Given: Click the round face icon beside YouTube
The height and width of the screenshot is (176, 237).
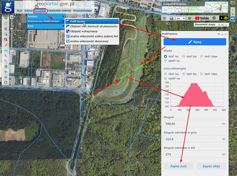Looking at the screenshot, I should click(x=214, y=18).
